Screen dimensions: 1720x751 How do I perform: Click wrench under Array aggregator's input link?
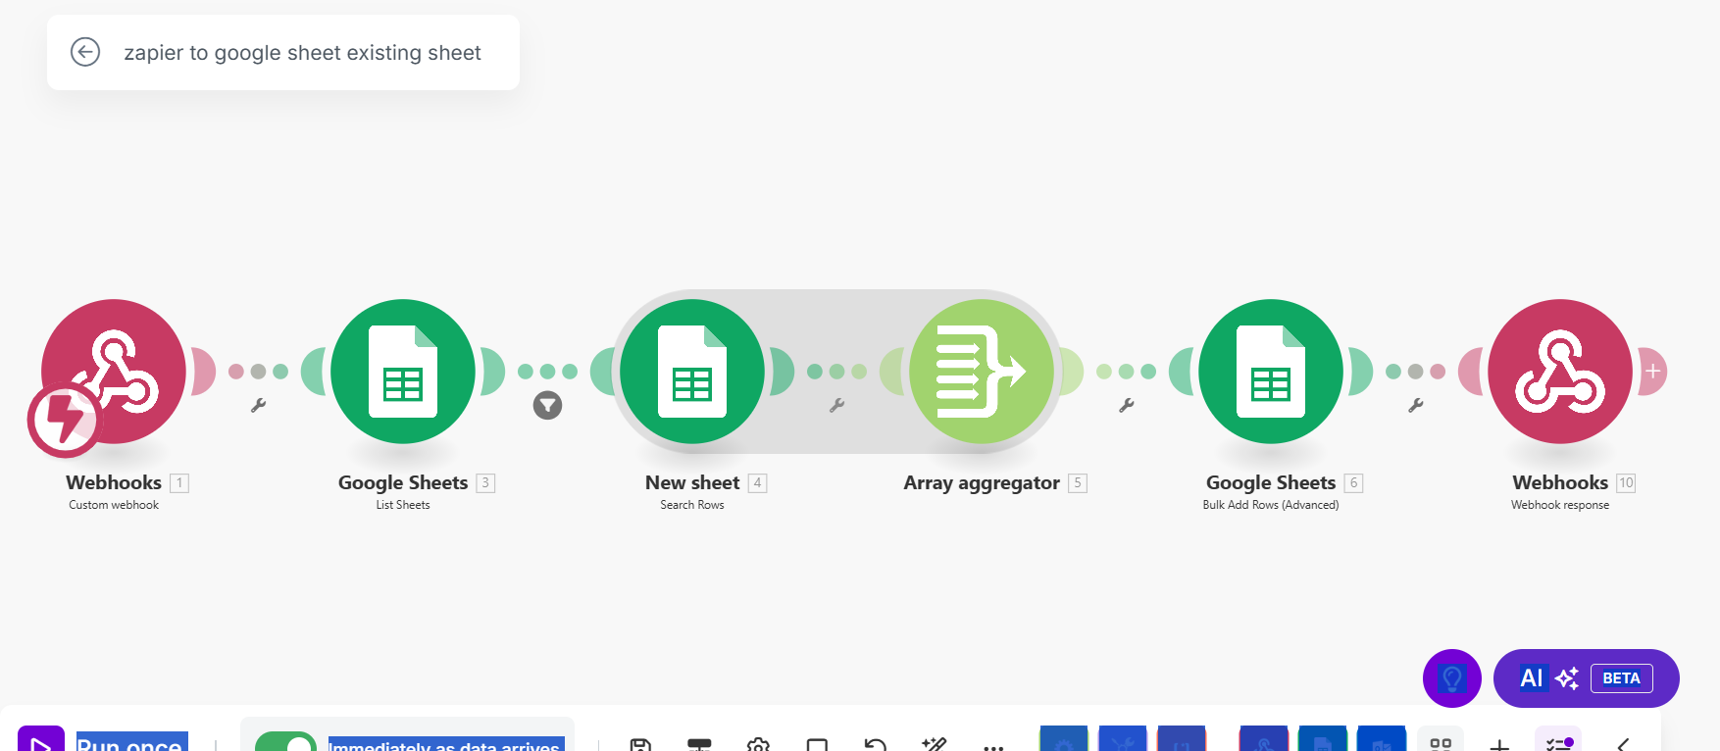(x=836, y=405)
